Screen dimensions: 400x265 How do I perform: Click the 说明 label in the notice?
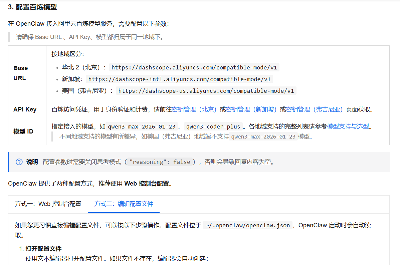(32, 162)
